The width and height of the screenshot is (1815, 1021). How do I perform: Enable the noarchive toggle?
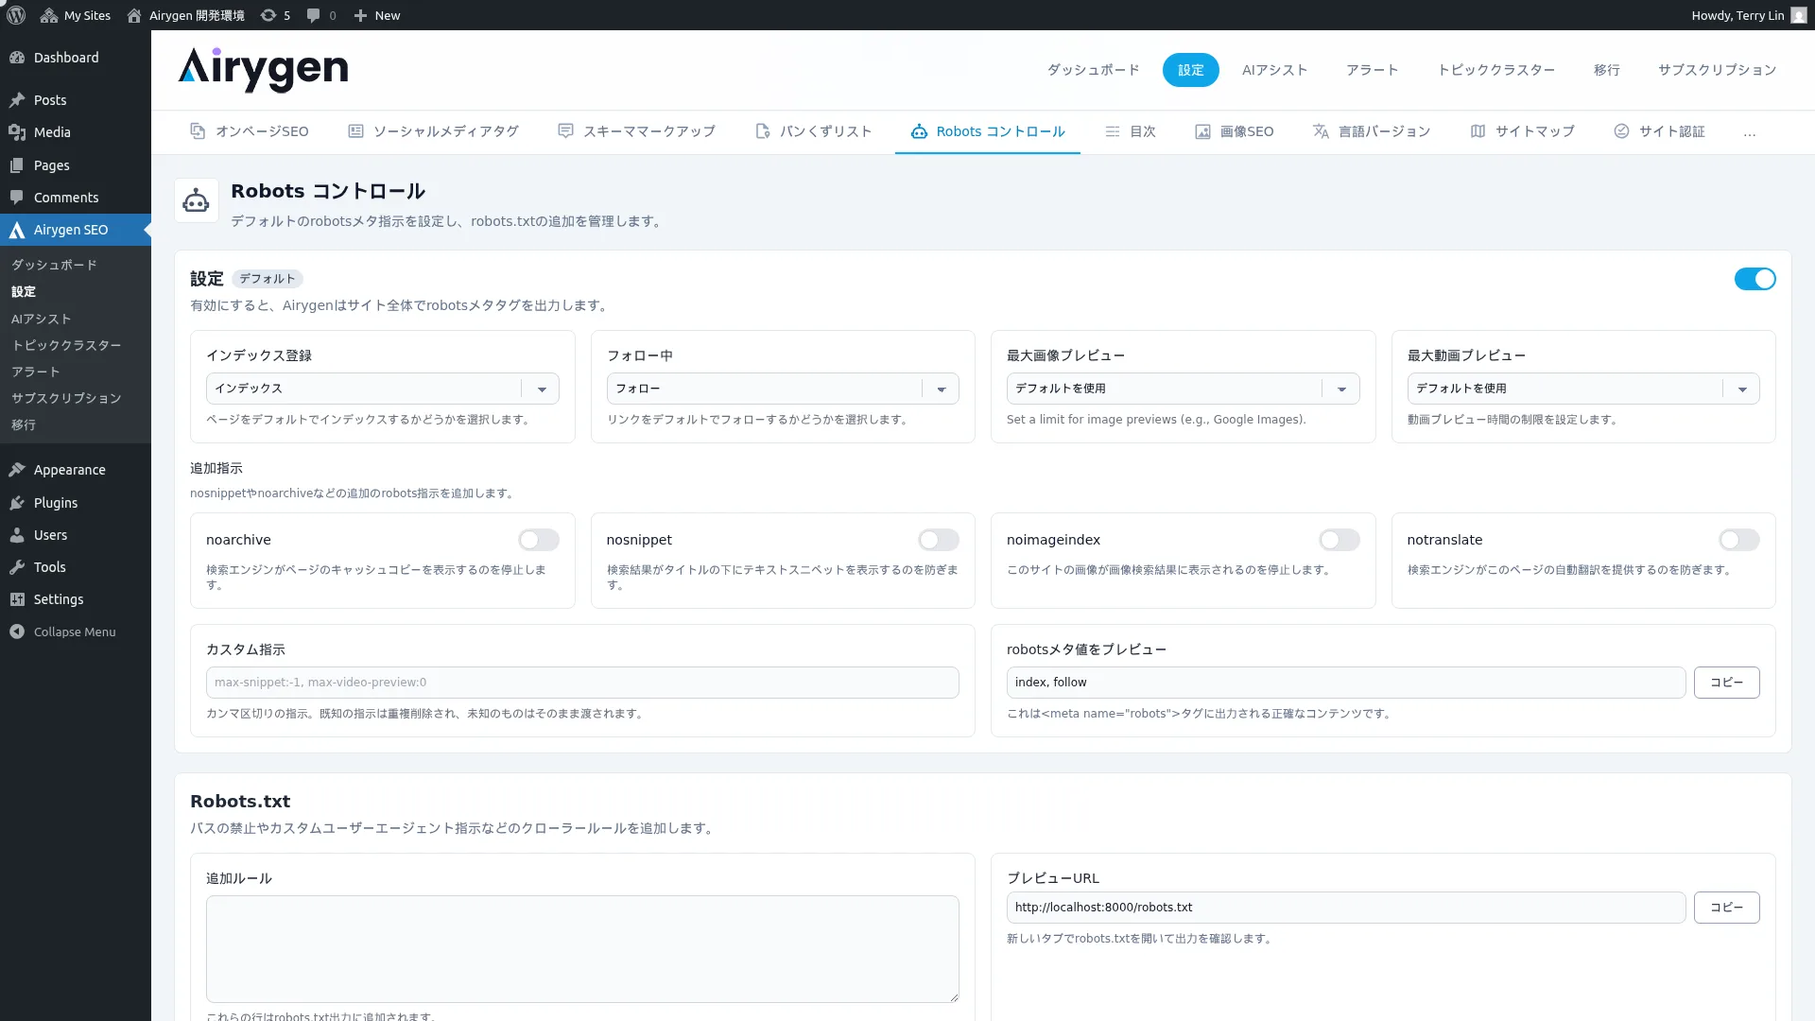(x=539, y=540)
